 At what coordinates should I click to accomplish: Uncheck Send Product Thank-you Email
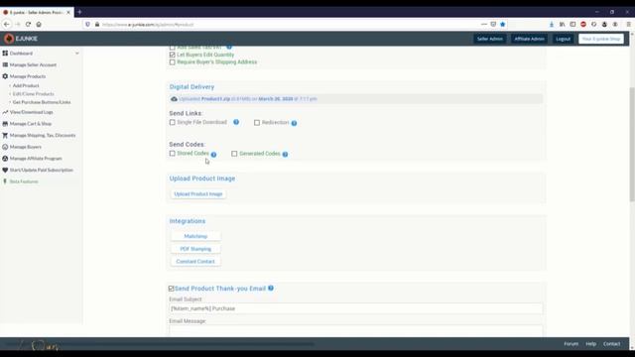[x=172, y=289]
